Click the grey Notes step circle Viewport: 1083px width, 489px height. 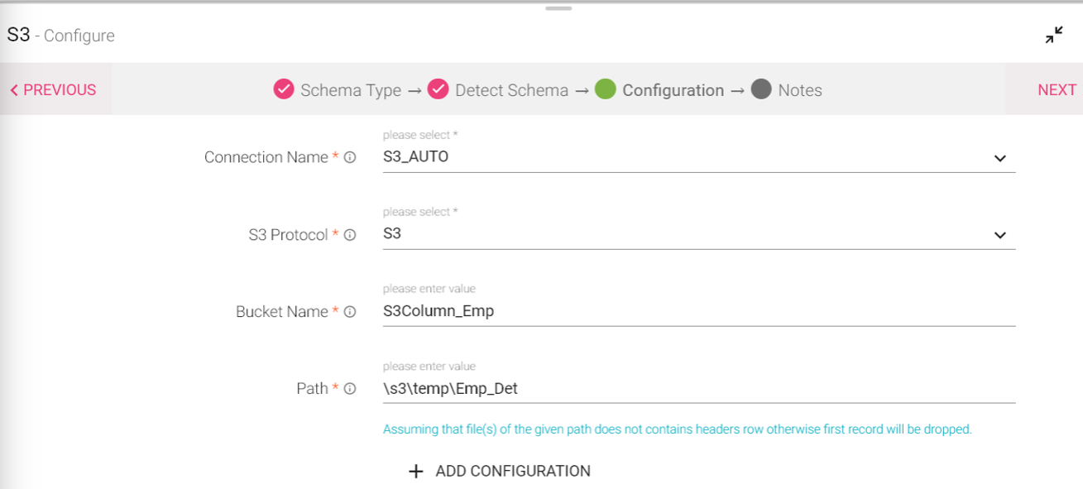point(761,89)
